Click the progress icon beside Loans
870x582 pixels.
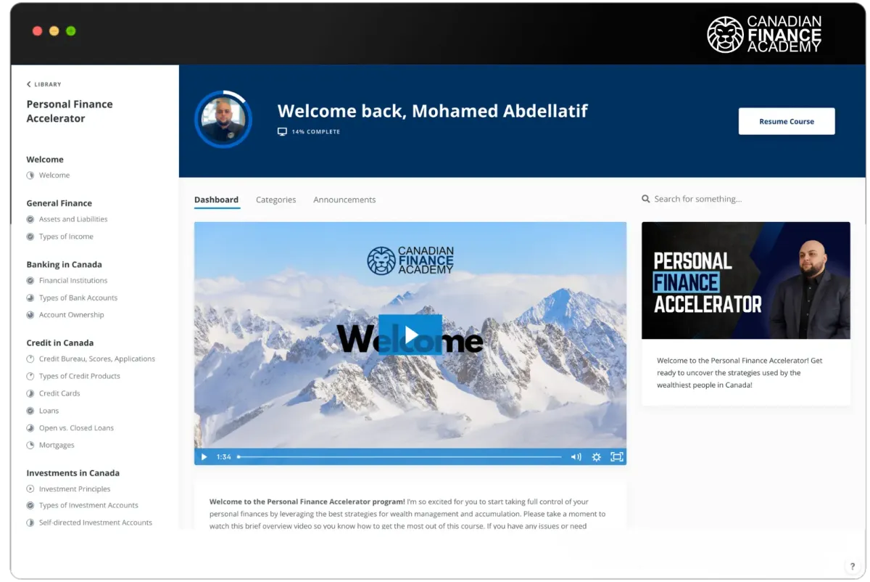[30, 411]
